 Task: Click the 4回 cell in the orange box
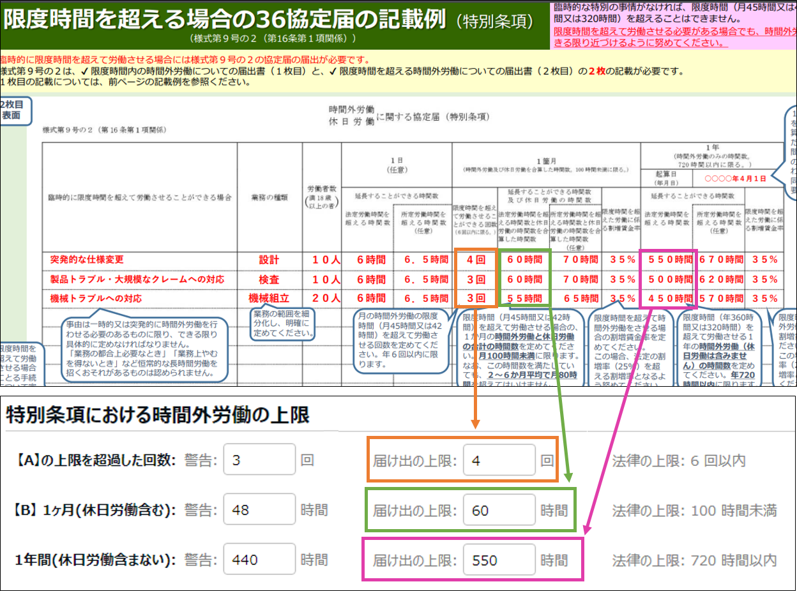tap(475, 260)
